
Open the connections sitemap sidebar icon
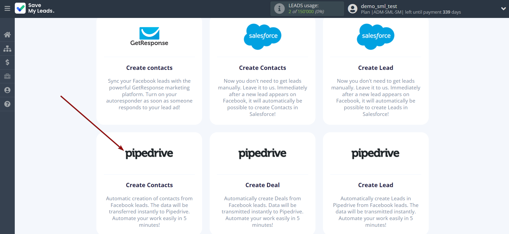pos(7,48)
